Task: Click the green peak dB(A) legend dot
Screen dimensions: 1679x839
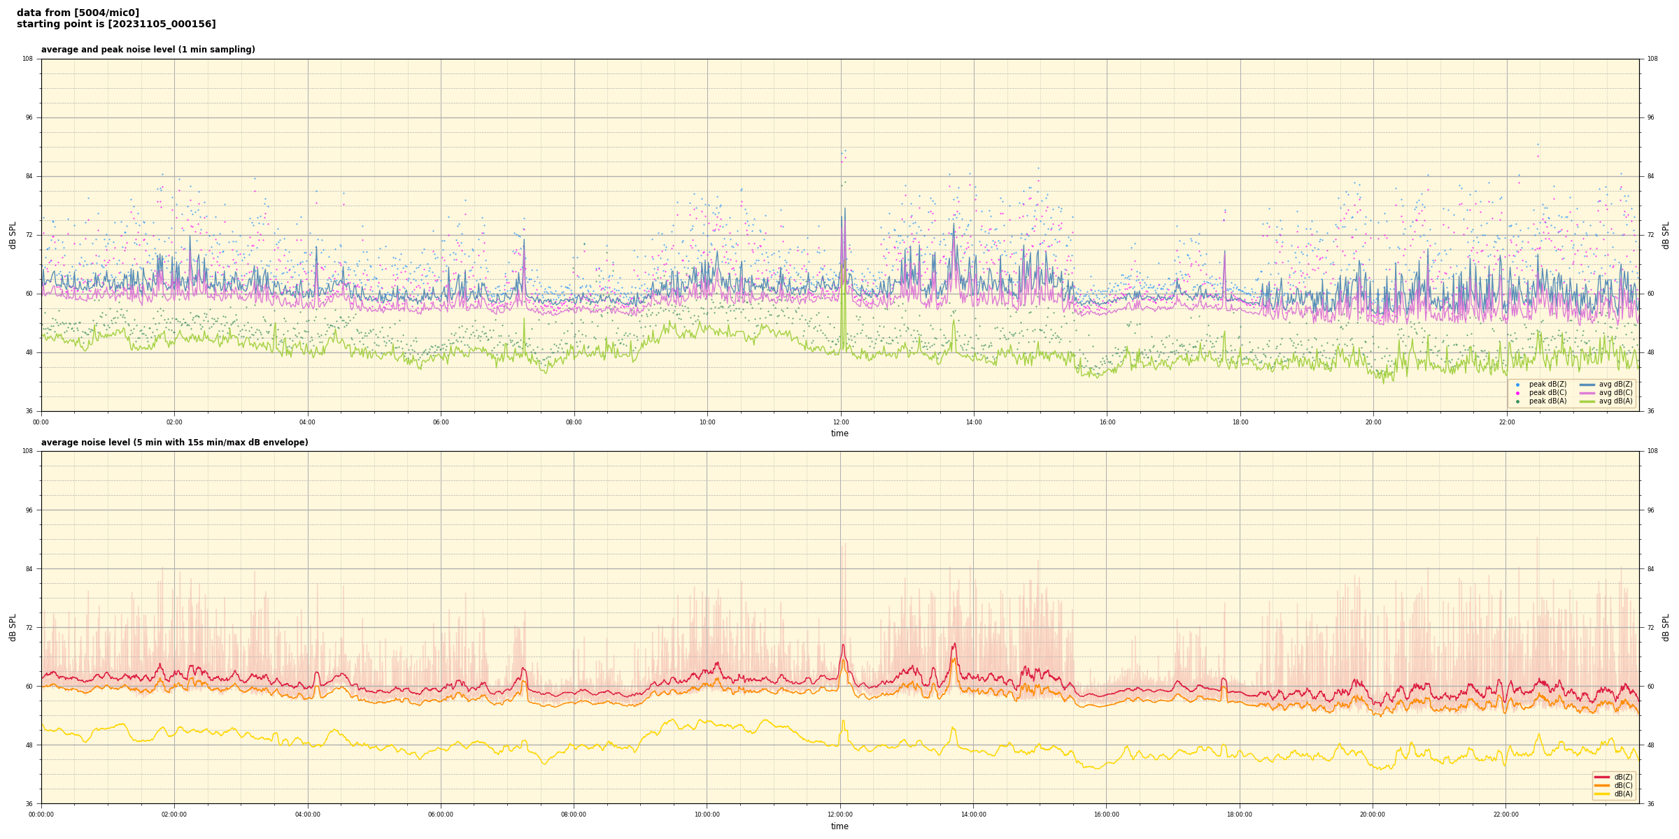Action: [1517, 401]
